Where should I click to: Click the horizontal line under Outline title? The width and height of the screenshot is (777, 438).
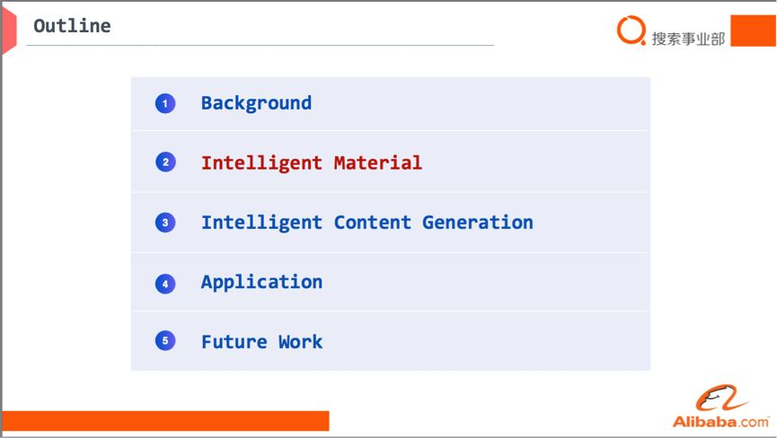pos(260,45)
